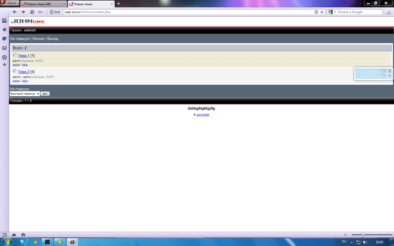Switch to Opera on the taskbar
The width and height of the screenshot is (394, 246).
pyautogui.click(x=72, y=242)
